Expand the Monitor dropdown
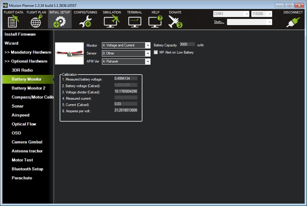Image resolution: width=307 pixels, height=206 pixels. pyautogui.click(x=148, y=46)
